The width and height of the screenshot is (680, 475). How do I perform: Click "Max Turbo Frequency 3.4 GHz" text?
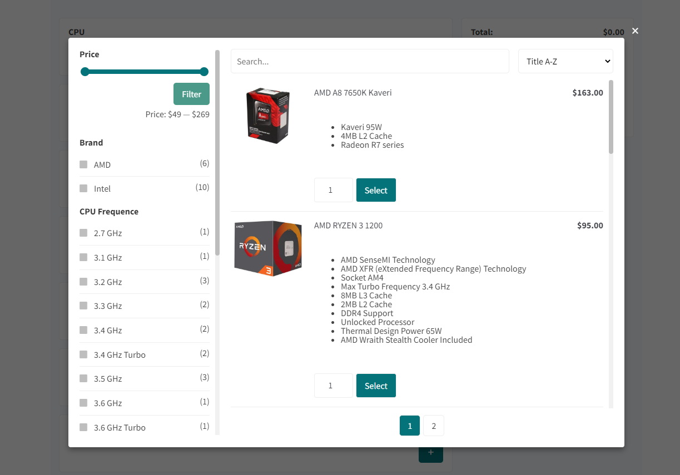(395, 287)
